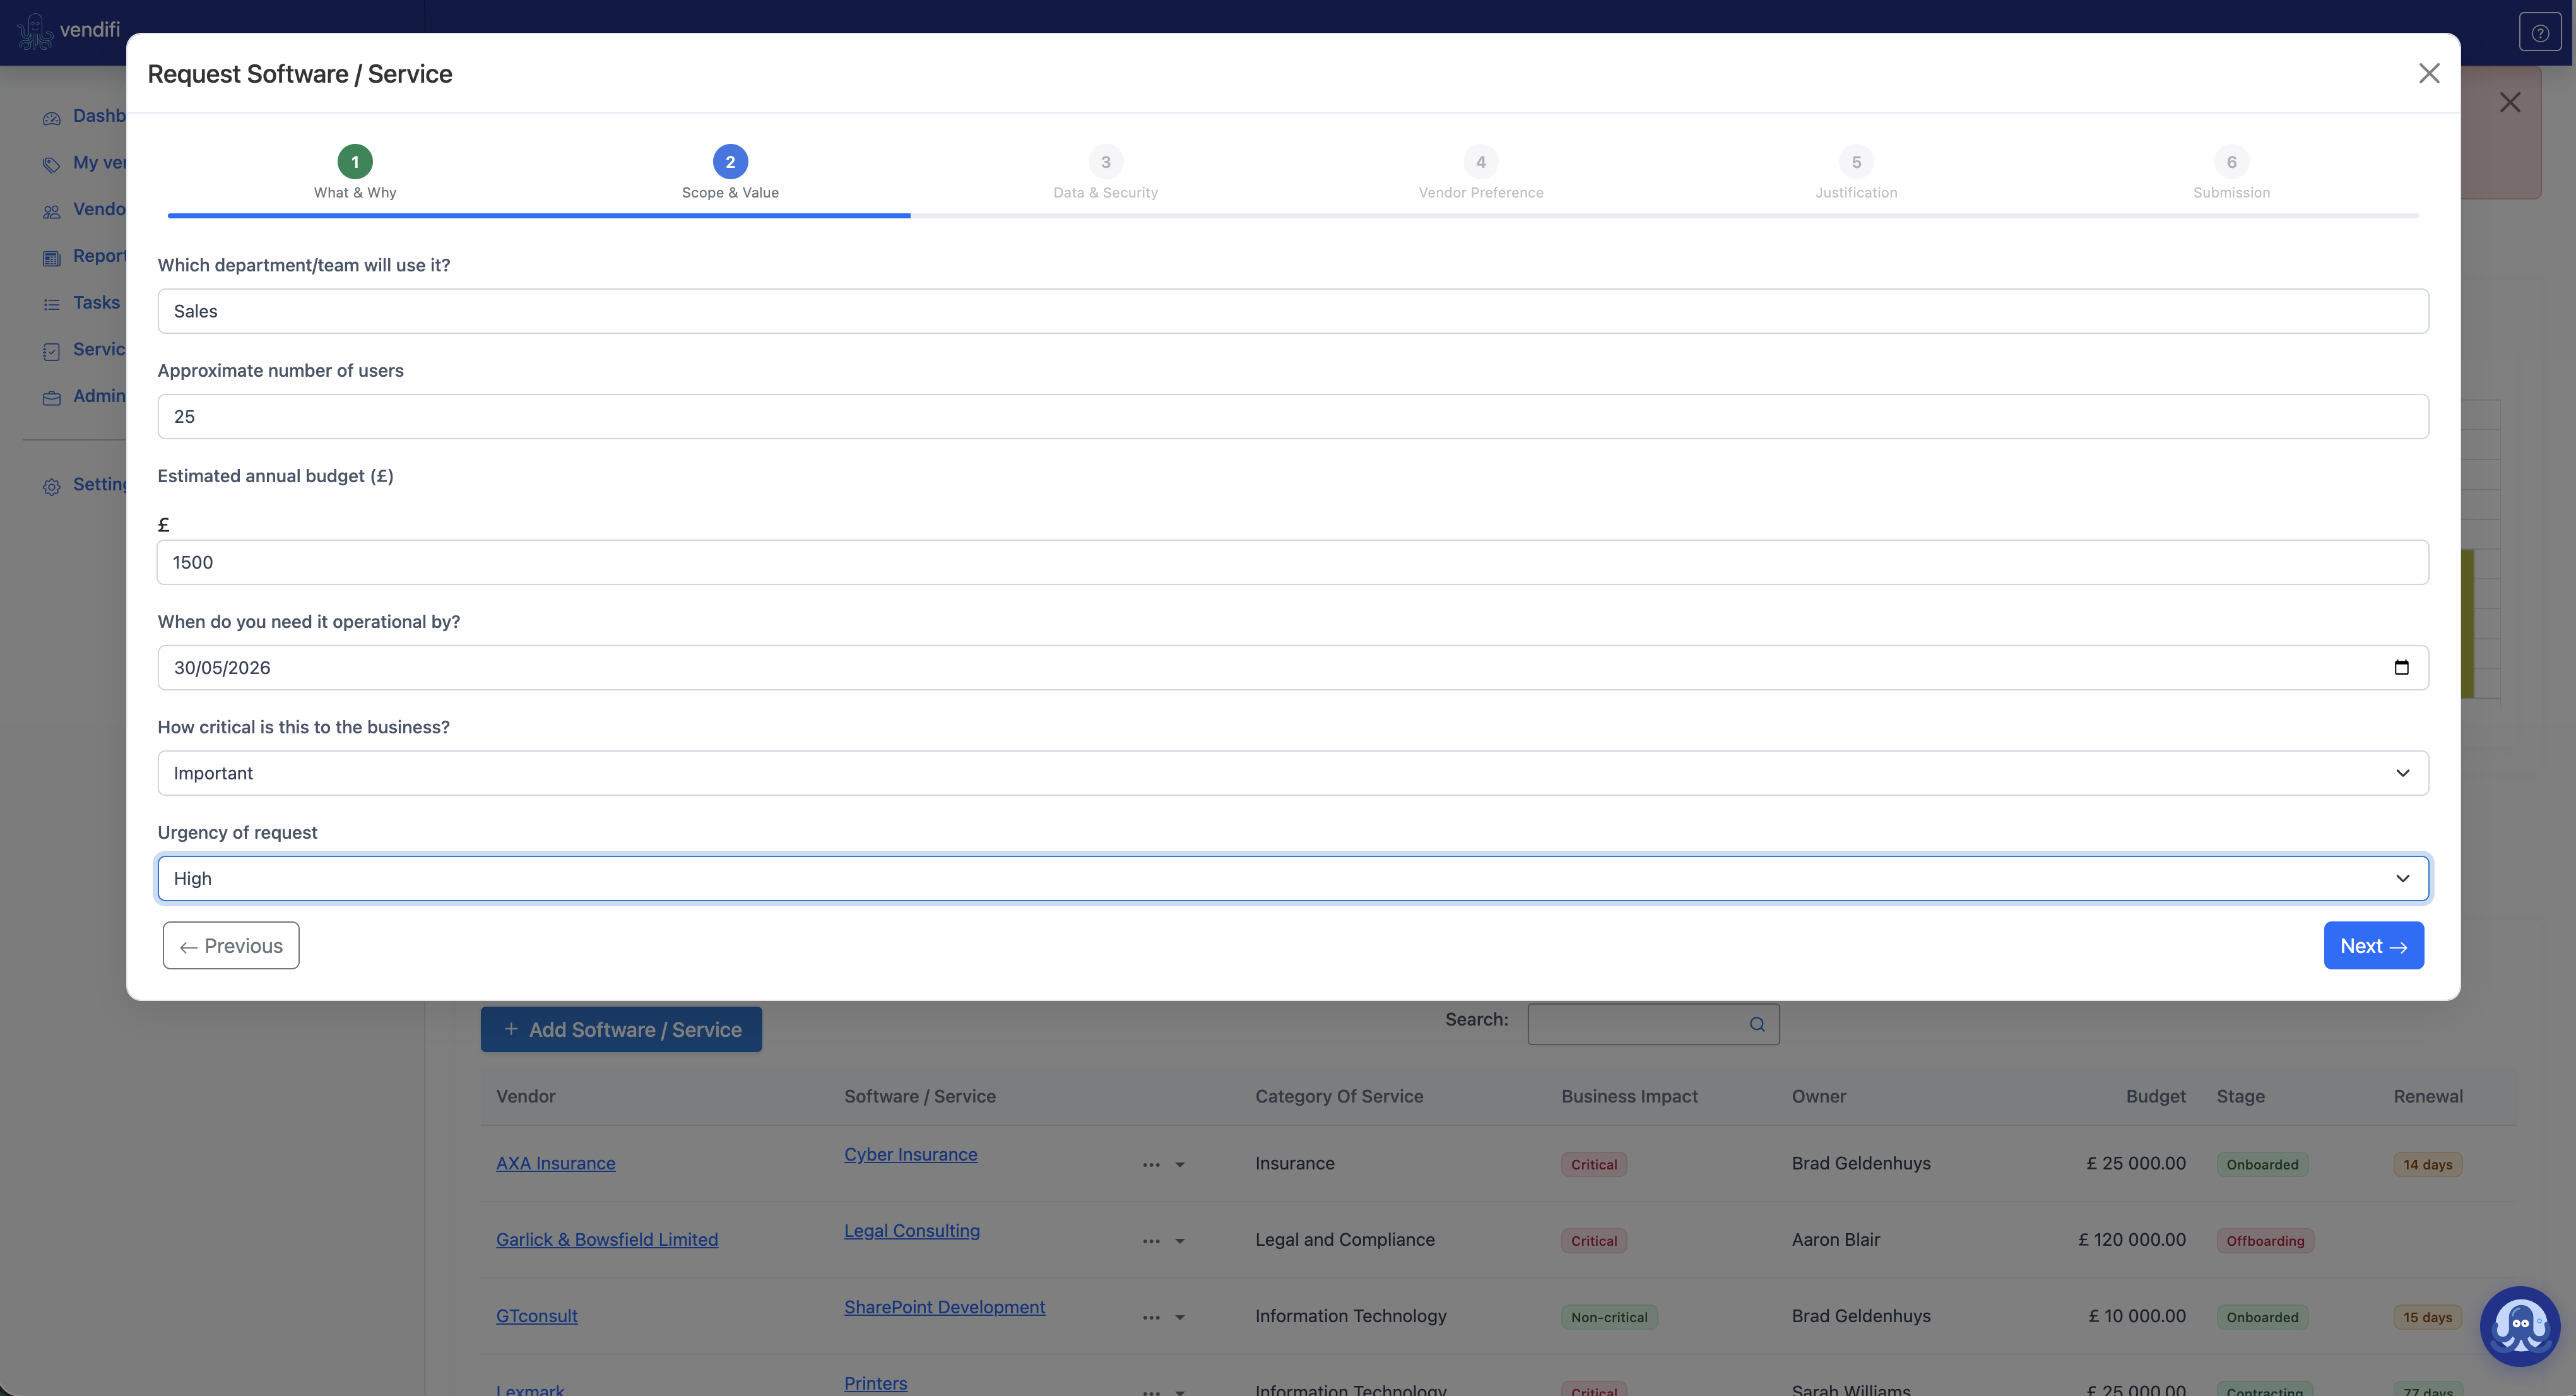Click the Reports sidebar icon
Image resolution: width=2576 pixels, height=1396 pixels.
[52, 258]
